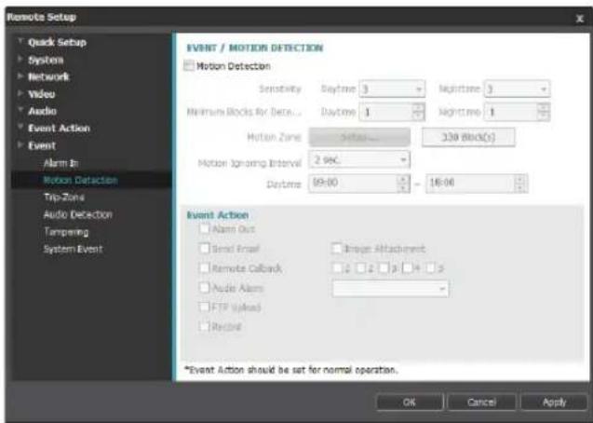
Task: Toggle Remote Callback checkbox number 5
Action: [430, 268]
